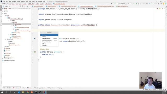Open the Project view dropdown
The height and width of the screenshot is (94, 167).
[7, 6]
